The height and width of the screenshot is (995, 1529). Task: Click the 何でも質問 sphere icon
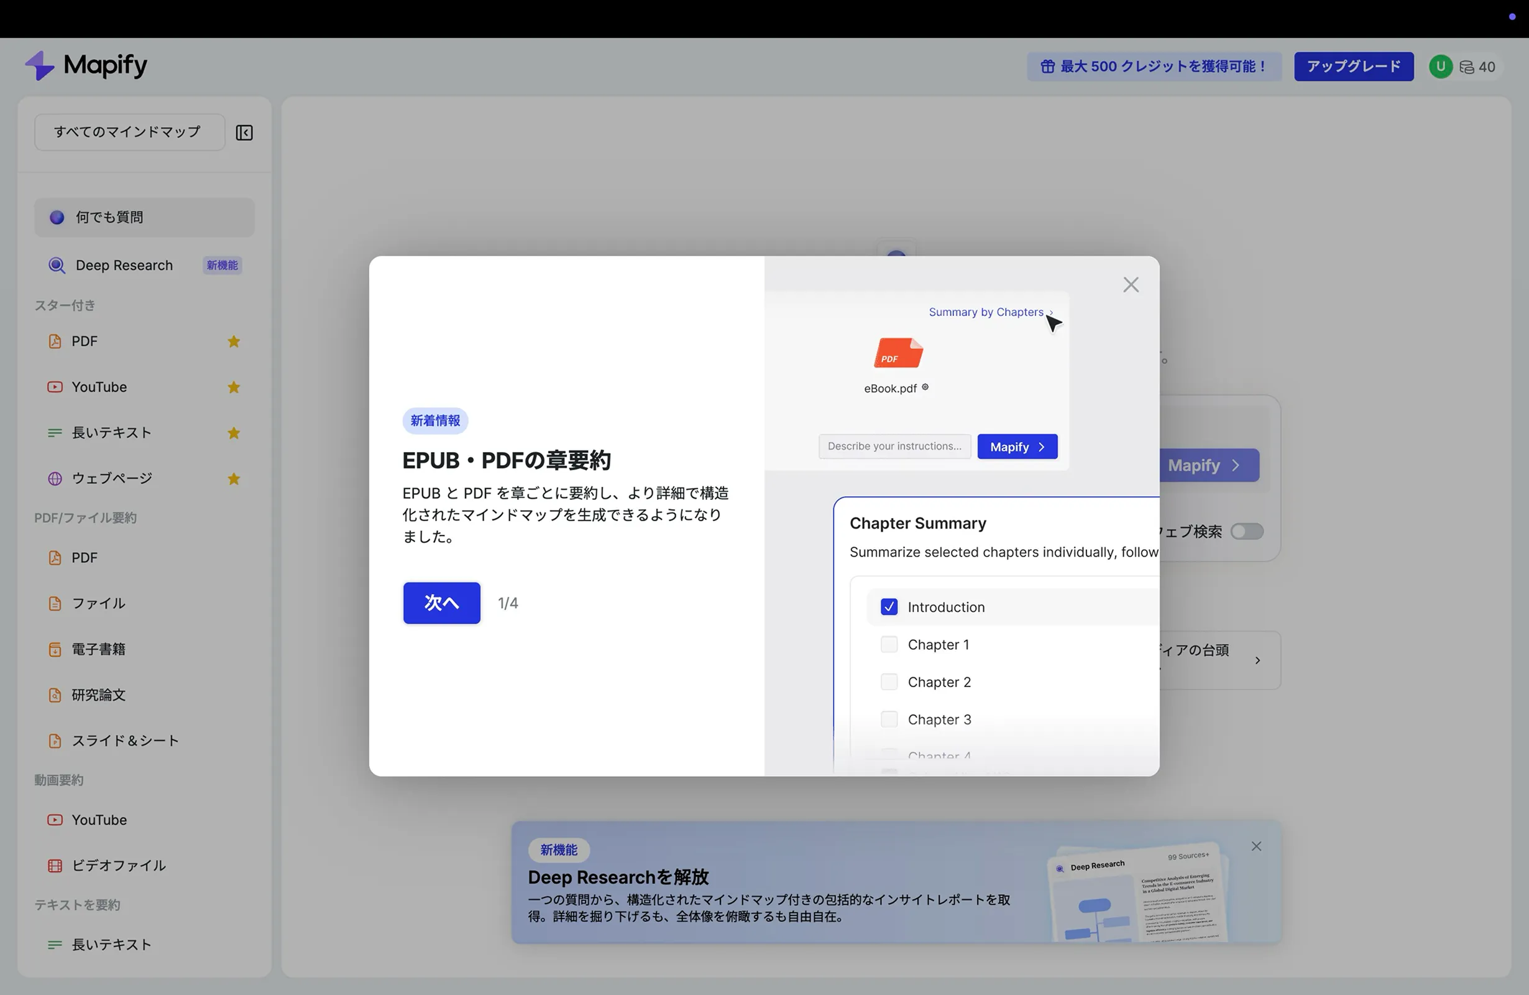57,217
